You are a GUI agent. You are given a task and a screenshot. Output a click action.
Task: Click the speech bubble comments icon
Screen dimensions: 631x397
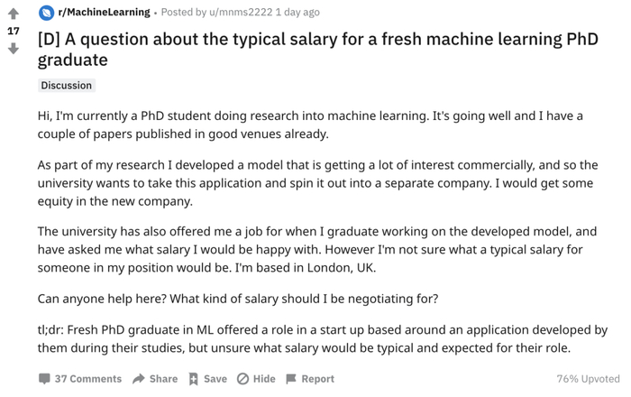coord(44,379)
